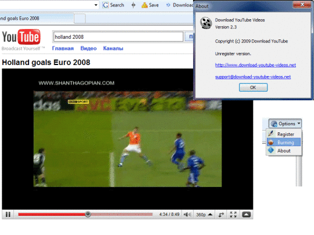314x235 pixels.
Task: Click the expand player size icon
Action: (221, 215)
